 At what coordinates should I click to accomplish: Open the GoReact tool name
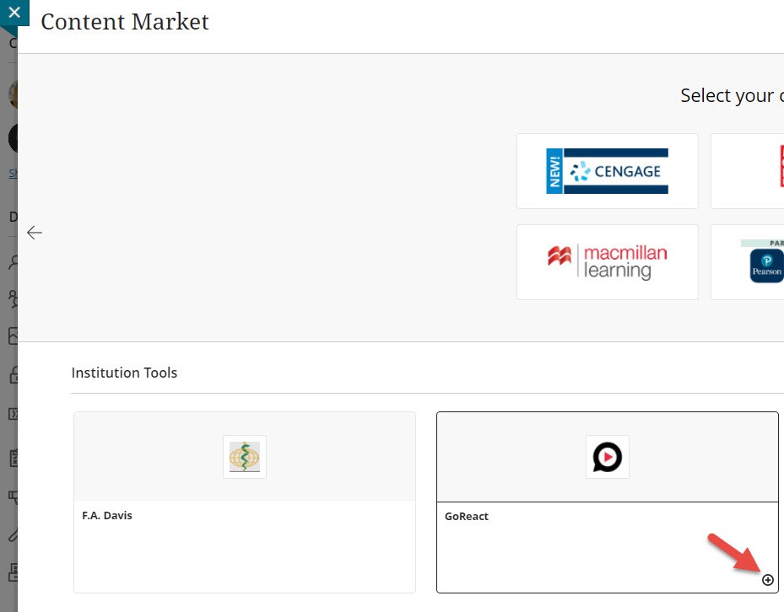467,517
